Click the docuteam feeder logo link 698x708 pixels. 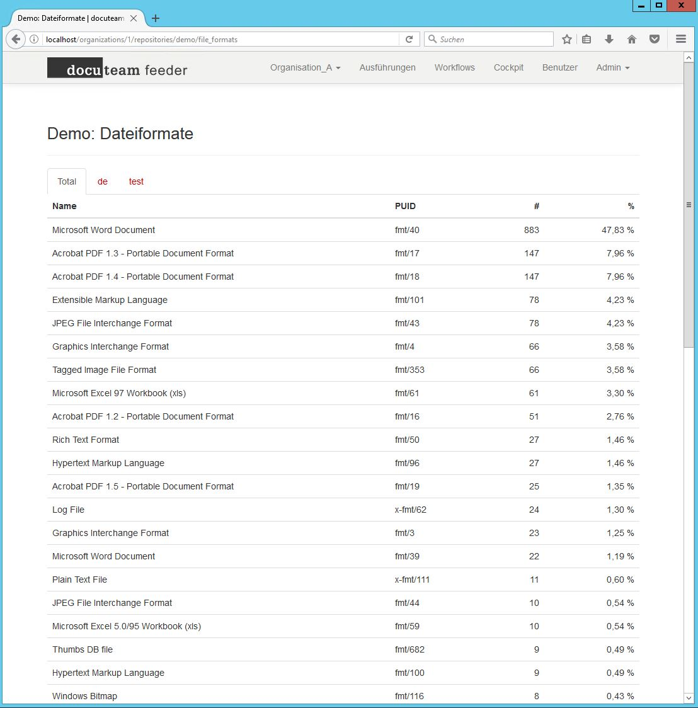point(117,68)
